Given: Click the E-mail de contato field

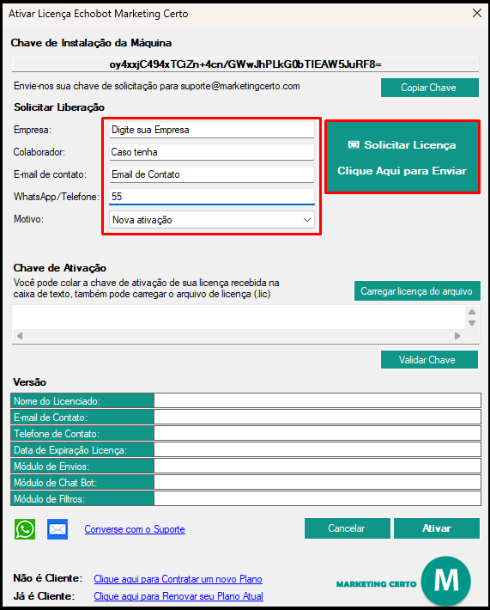Looking at the screenshot, I should click(212, 174).
